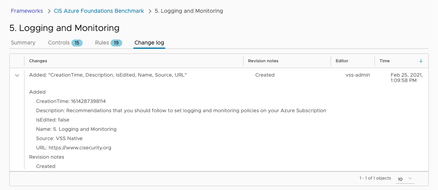Click the '1 - 1 of 1 objects' pagination text
This screenshot has height=190, width=438.
(375, 178)
